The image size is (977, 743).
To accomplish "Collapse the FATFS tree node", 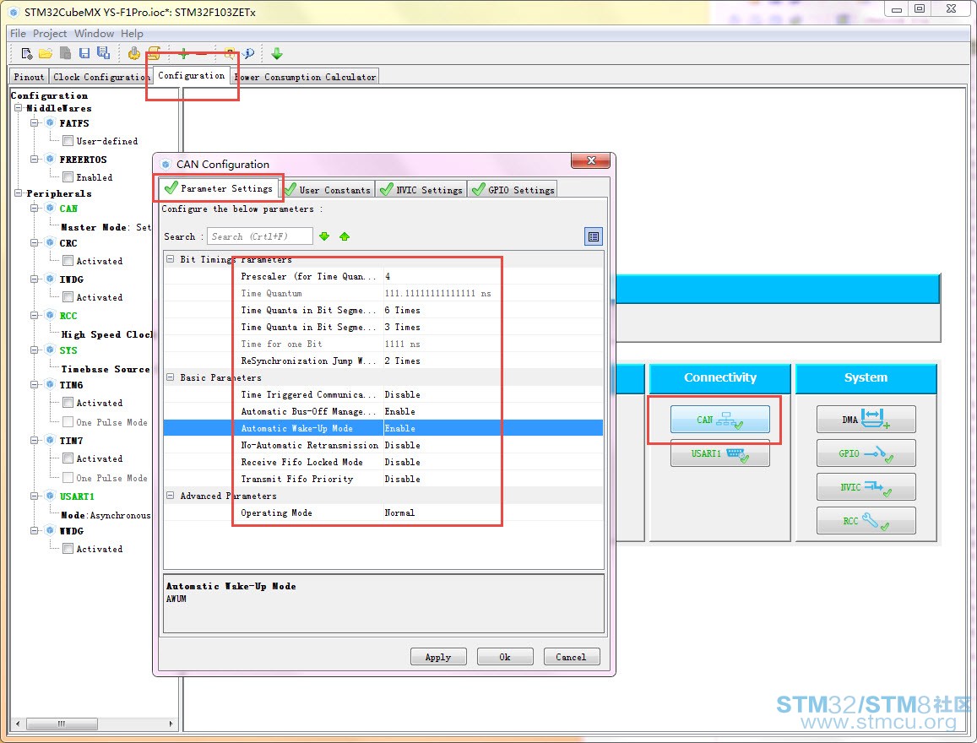I will tap(35, 122).
